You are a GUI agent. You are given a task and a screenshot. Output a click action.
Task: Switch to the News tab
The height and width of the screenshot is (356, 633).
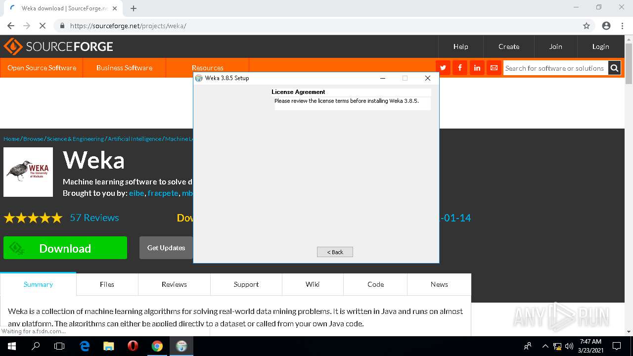coord(439,284)
